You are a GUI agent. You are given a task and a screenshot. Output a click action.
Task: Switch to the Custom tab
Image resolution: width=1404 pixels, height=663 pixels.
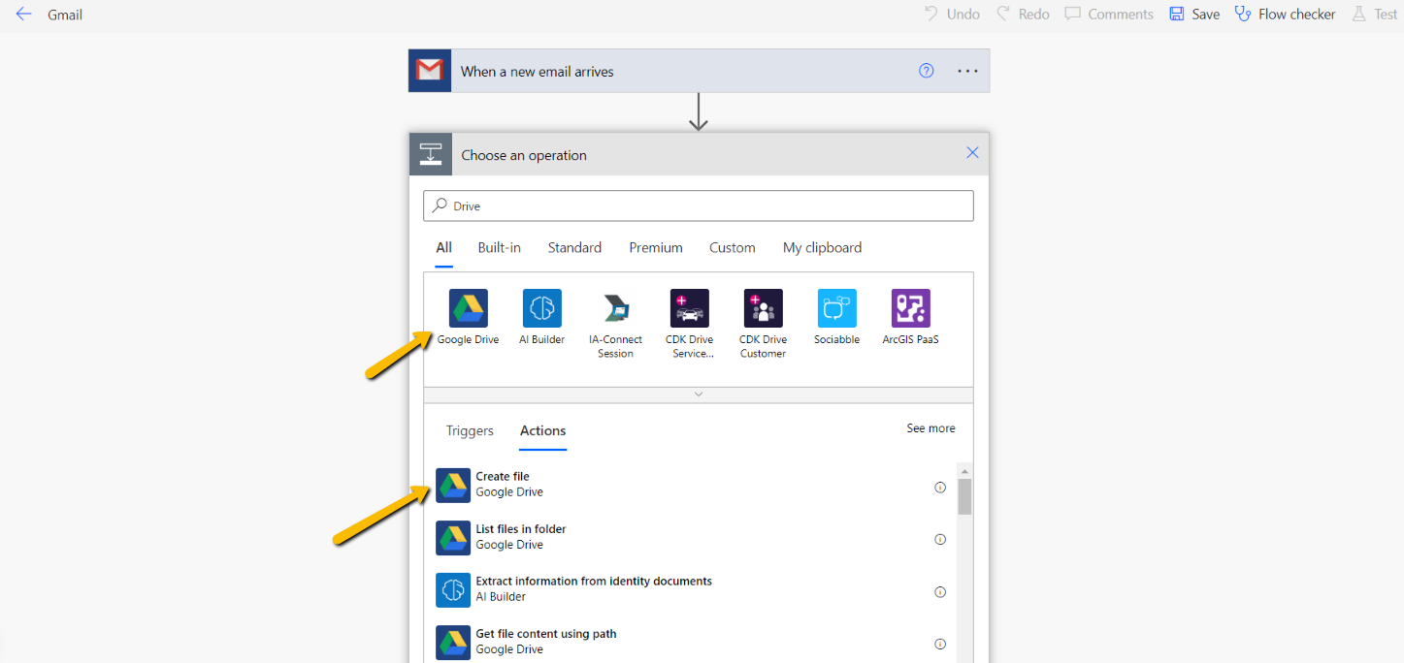click(x=733, y=248)
